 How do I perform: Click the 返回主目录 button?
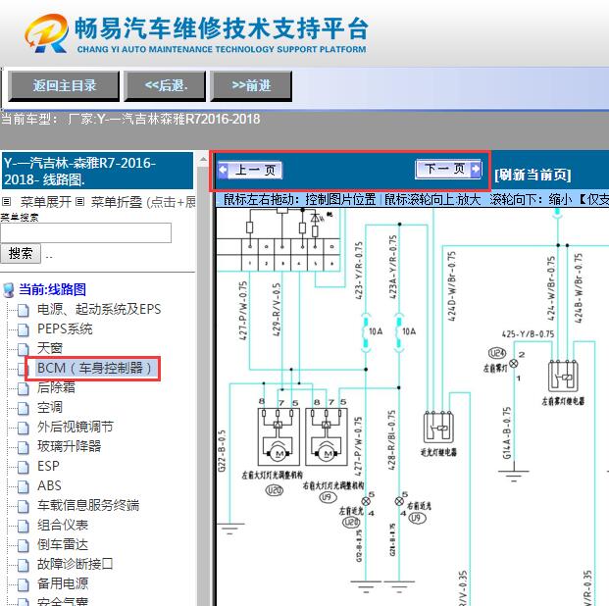coord(64,86)
